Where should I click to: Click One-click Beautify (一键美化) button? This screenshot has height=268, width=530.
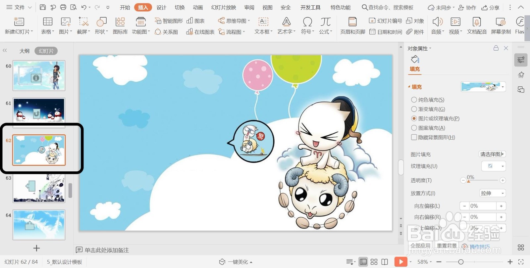tap(236, 262)
